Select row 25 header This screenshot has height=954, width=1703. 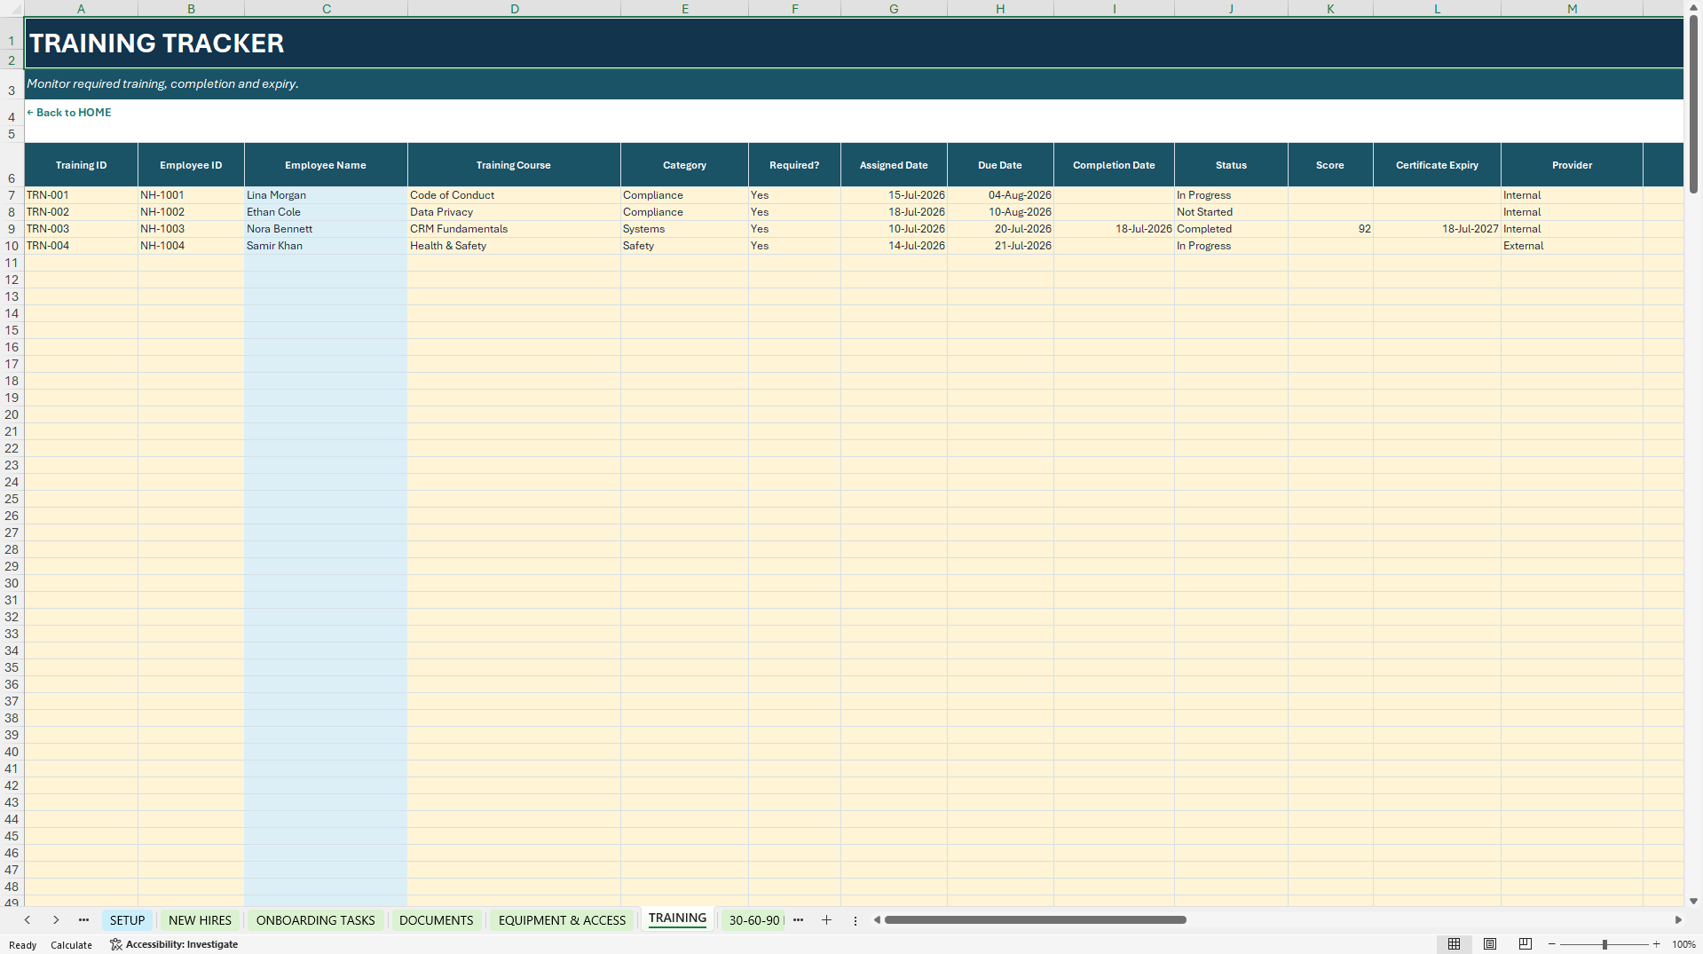point(12,499)
